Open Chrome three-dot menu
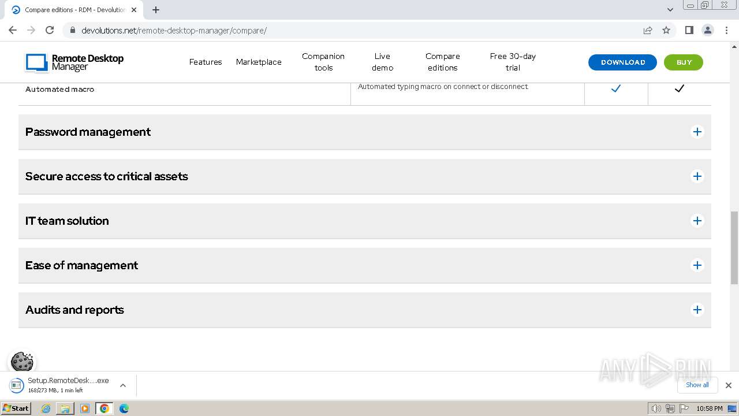Screen dimensions: 739x416 [726, 30]
